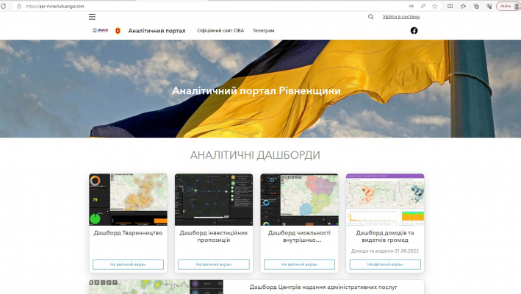
Task: Click the Read aloud icon in address bar
Action: (423, 6)
